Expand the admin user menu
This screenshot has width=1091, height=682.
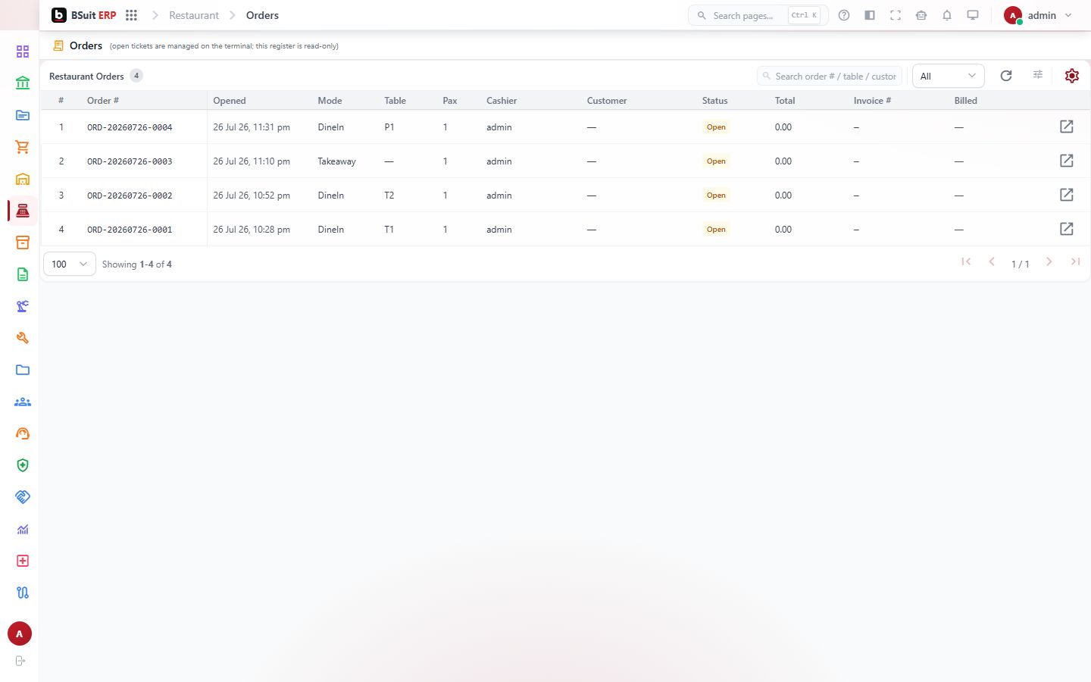click(1038, 15)
